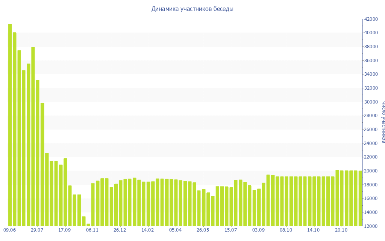This screenshot has height=241, width=385.
Task: Select the 26.12 date label
Action: [120, 230]
